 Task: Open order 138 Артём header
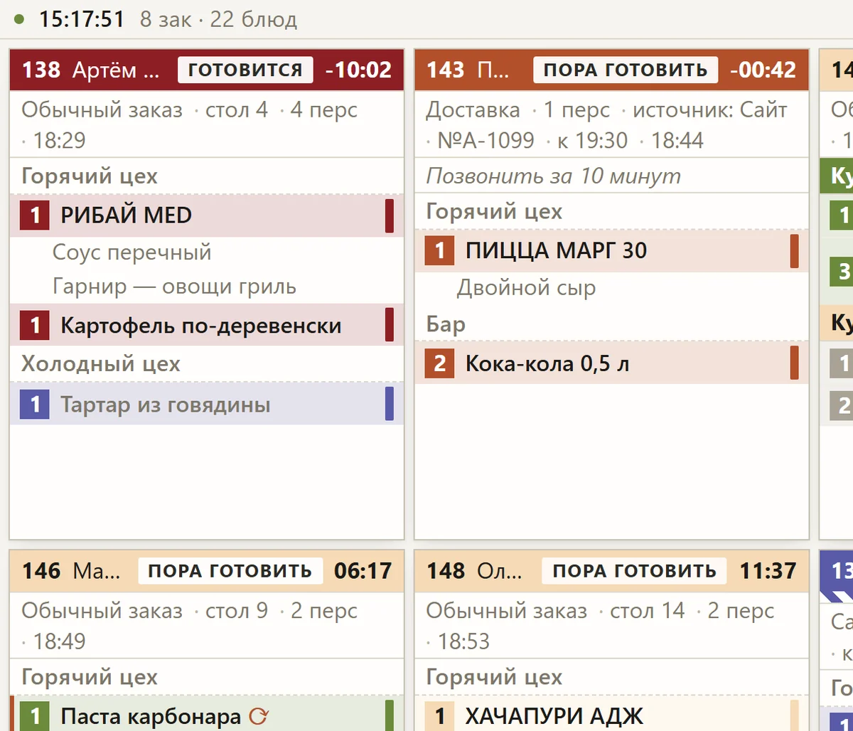point(207,70)
